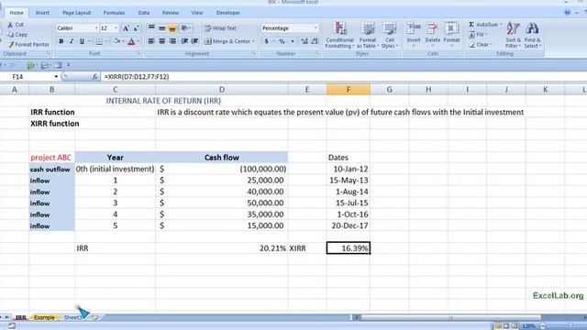The height and width of the screenshot is (330, 587).
Task: Apply the cell borders button
Action: tap(99, 41)
